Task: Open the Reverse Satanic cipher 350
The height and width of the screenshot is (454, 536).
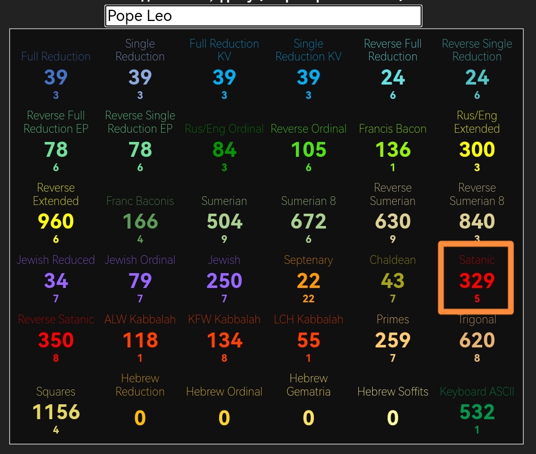Action: (x=56, y=340)
